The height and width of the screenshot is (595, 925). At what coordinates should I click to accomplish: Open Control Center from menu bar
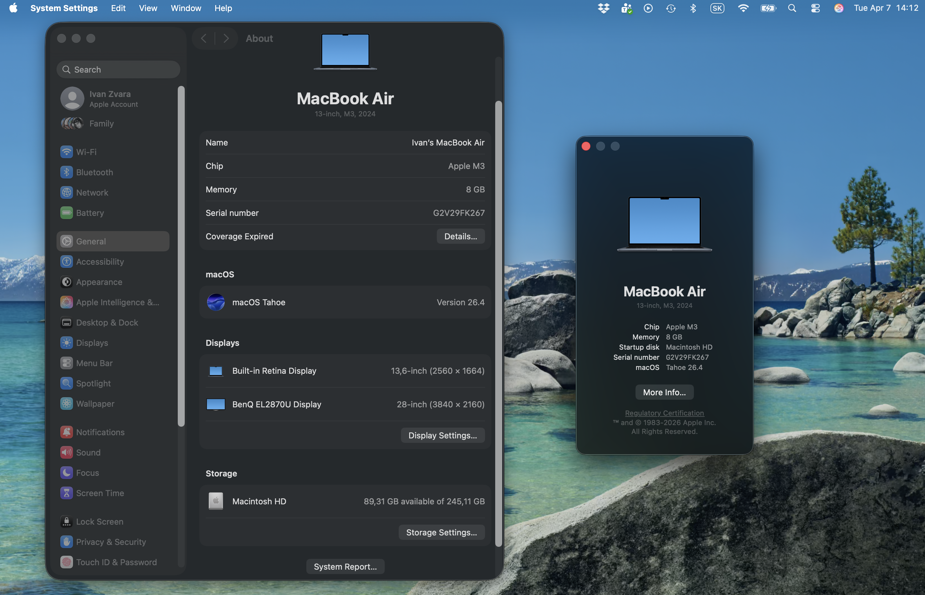(815, 8)
